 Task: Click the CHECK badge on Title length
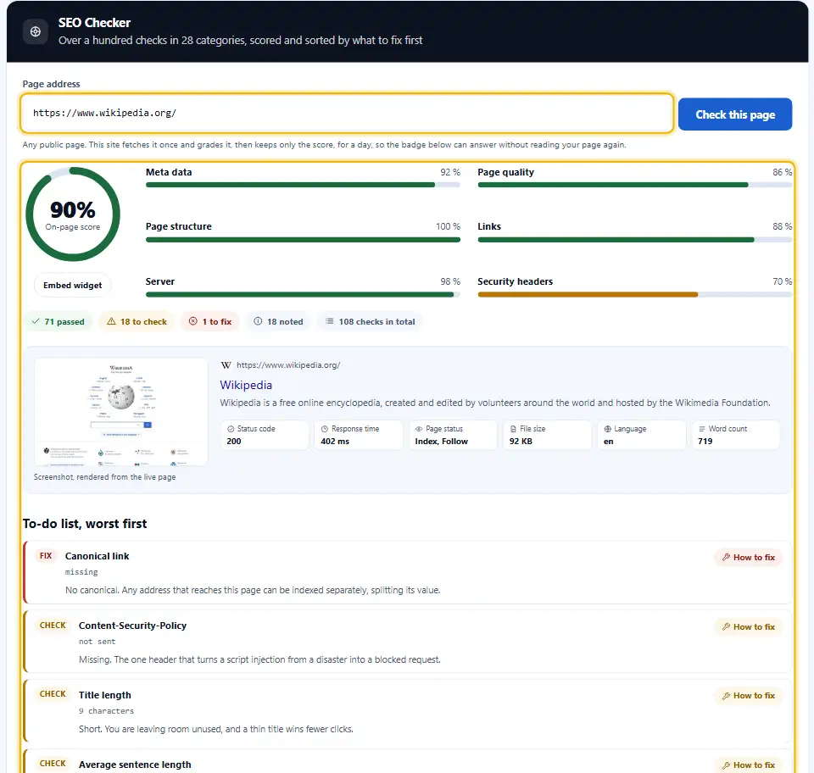pos(53,694)
